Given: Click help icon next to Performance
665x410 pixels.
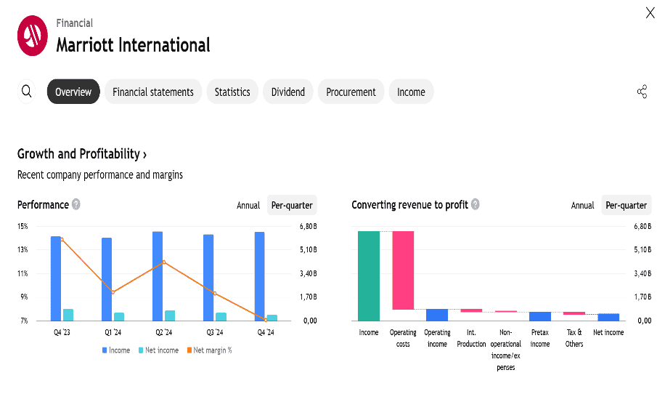Looking at the screenshot, I should 76,205.
